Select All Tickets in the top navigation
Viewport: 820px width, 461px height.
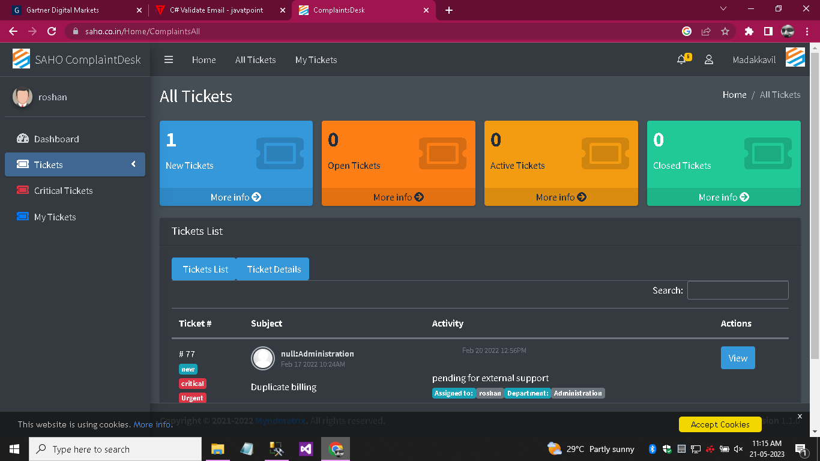[x=255, y=59]
